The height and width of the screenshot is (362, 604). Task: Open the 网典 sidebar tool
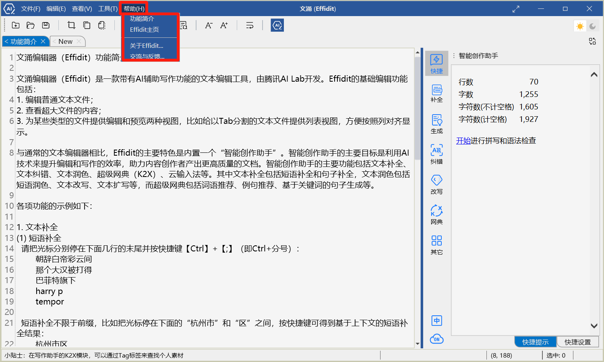(x=436, y=215)
